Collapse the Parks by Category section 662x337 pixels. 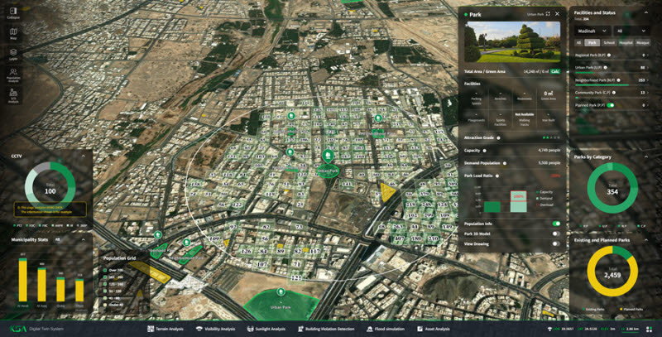646,156
